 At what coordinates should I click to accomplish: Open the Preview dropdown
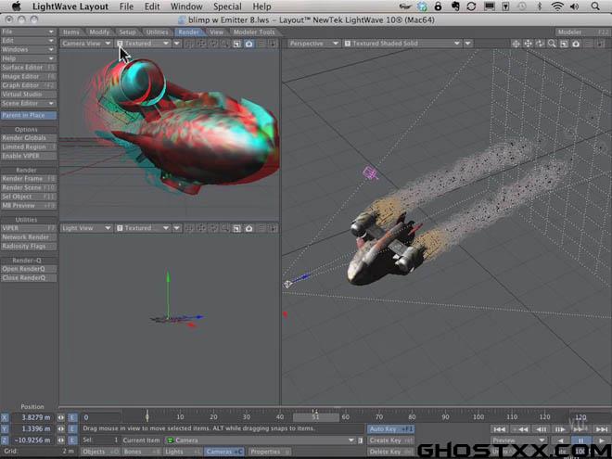[518, 440]
